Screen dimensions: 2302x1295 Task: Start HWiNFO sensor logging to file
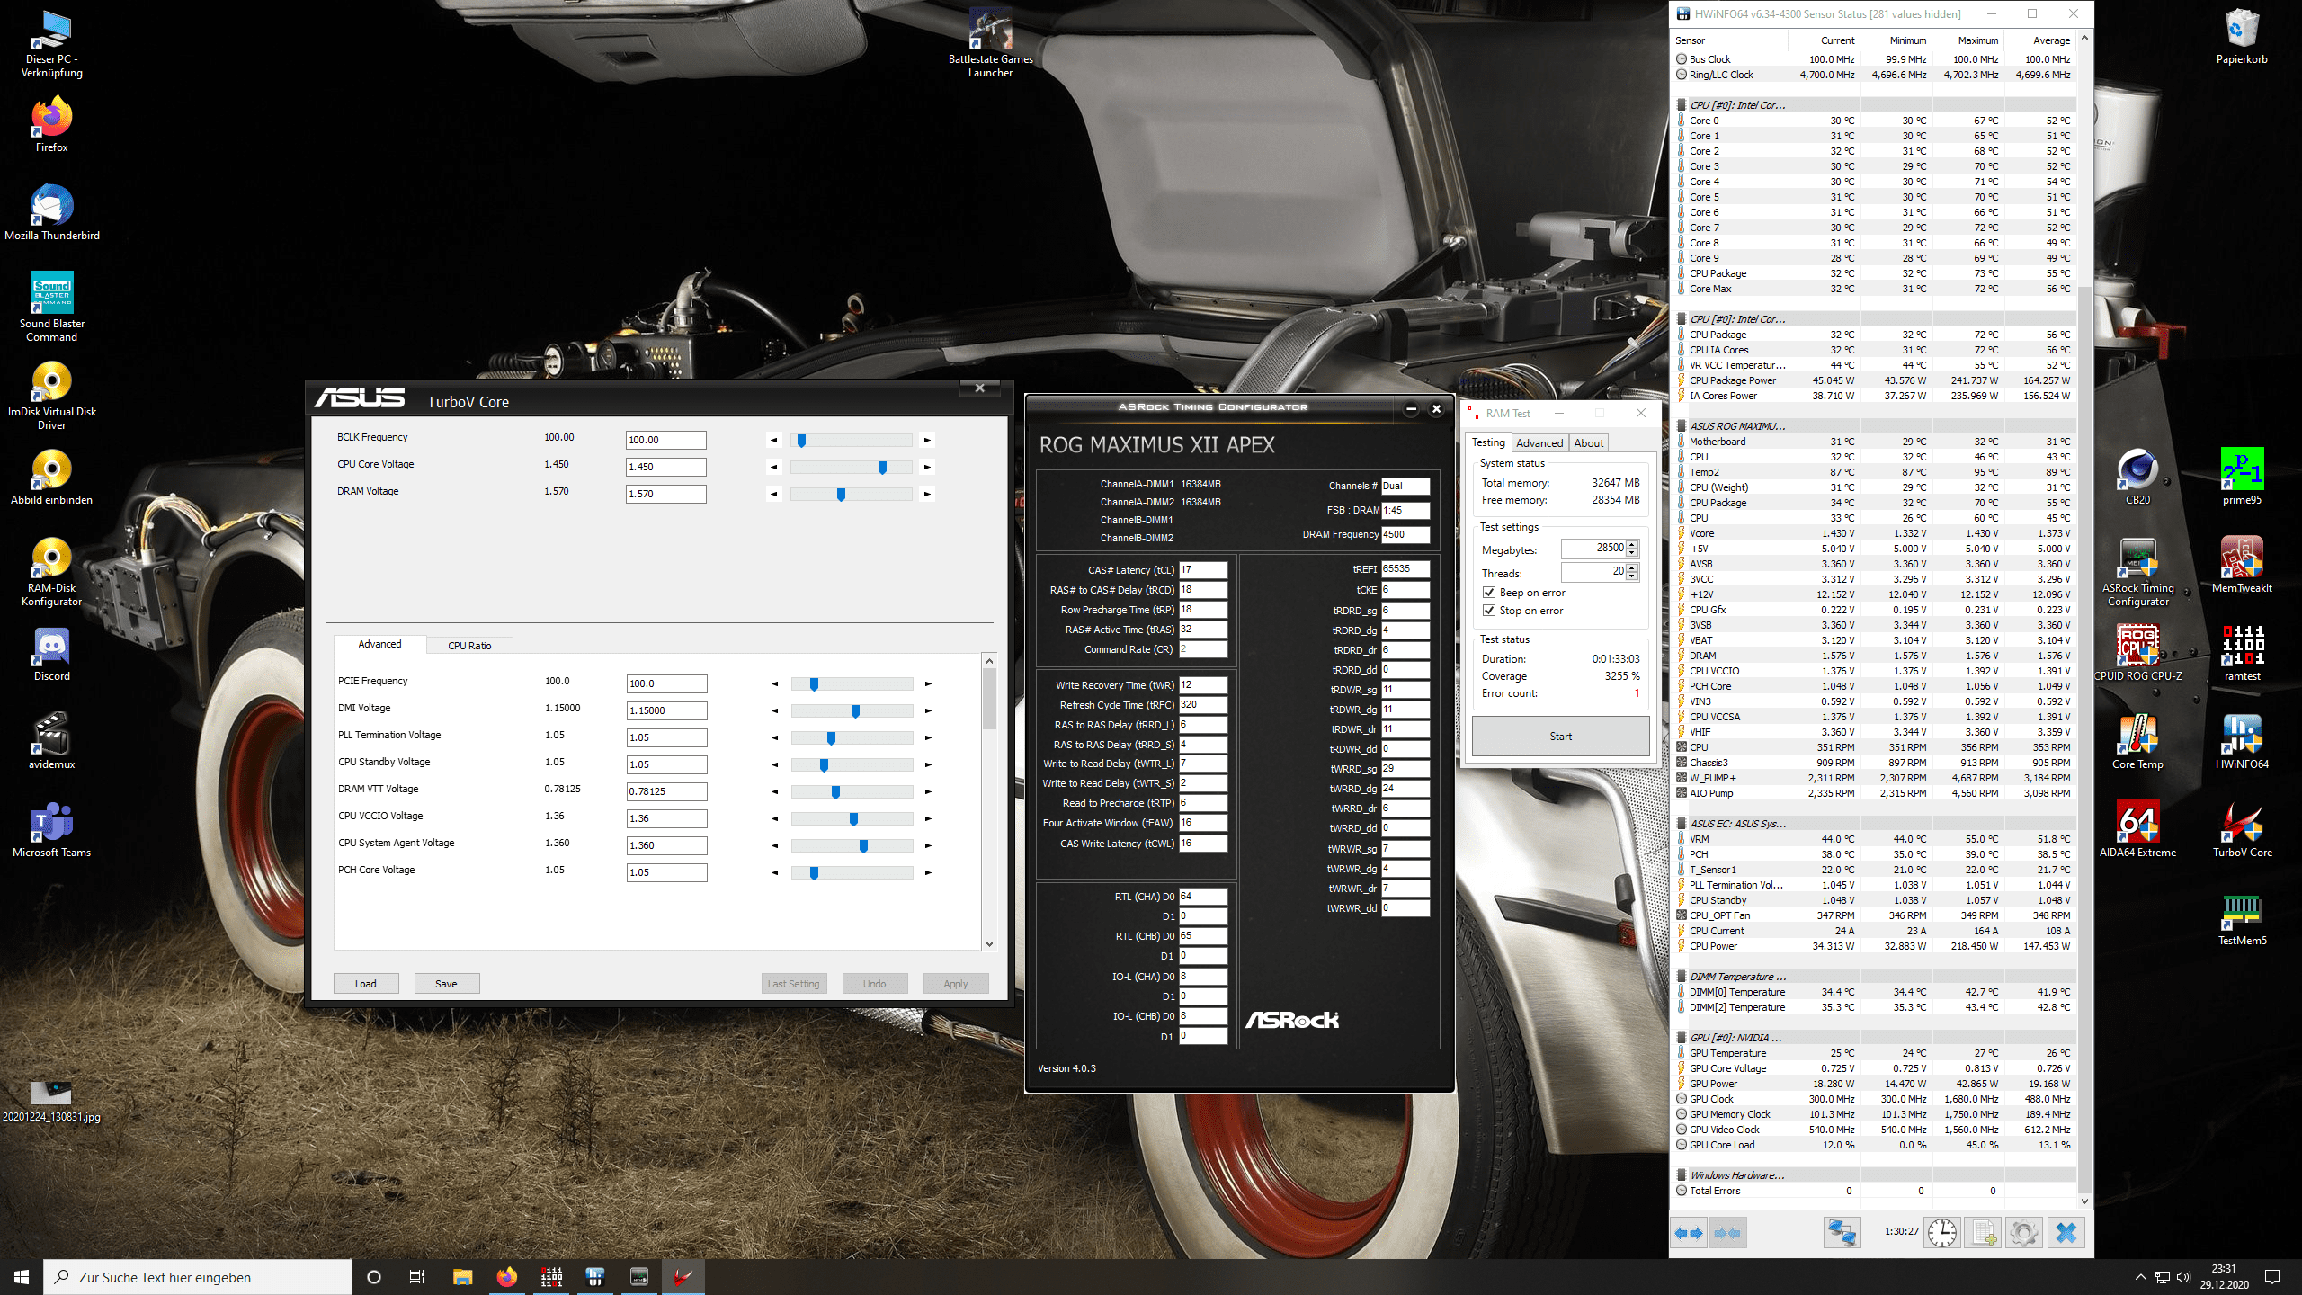1984,1232
